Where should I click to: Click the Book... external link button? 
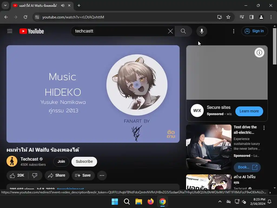point(247,167)
